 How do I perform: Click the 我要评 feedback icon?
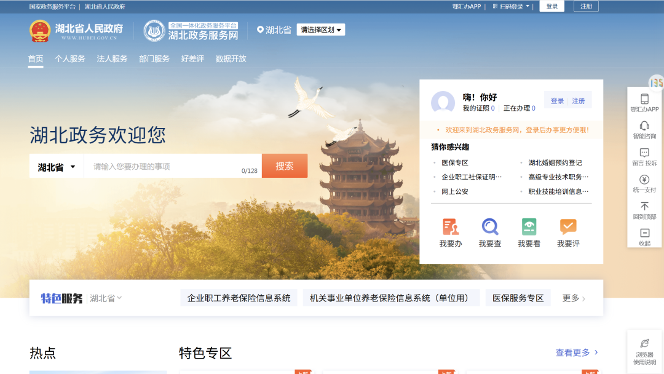pyautogui.click(x=567, y=233)
